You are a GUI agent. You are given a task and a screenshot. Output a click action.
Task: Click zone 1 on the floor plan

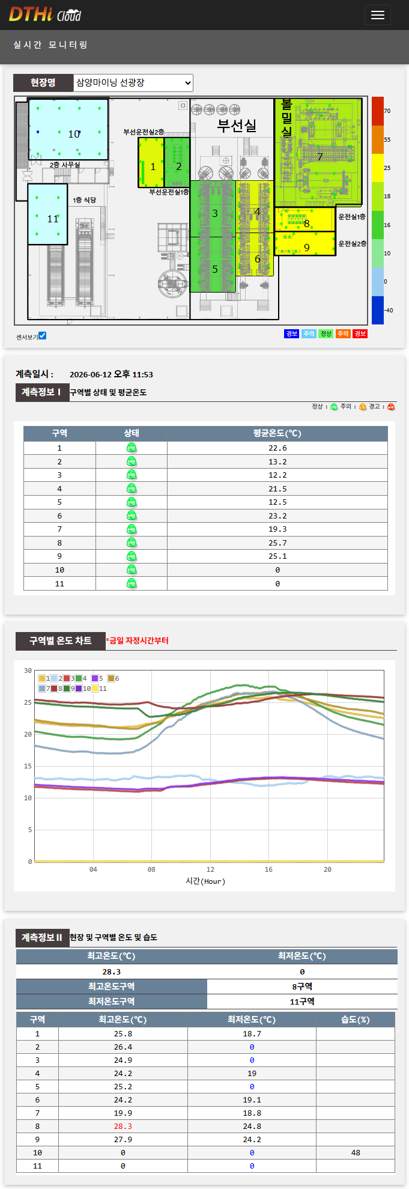tap(151, 162)
